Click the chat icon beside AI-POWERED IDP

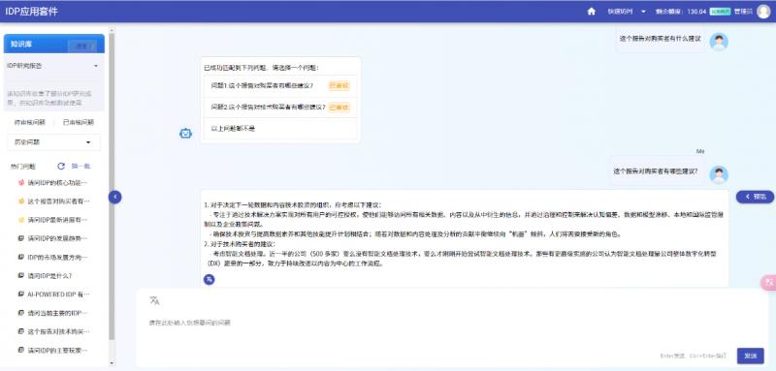[20, 294]
